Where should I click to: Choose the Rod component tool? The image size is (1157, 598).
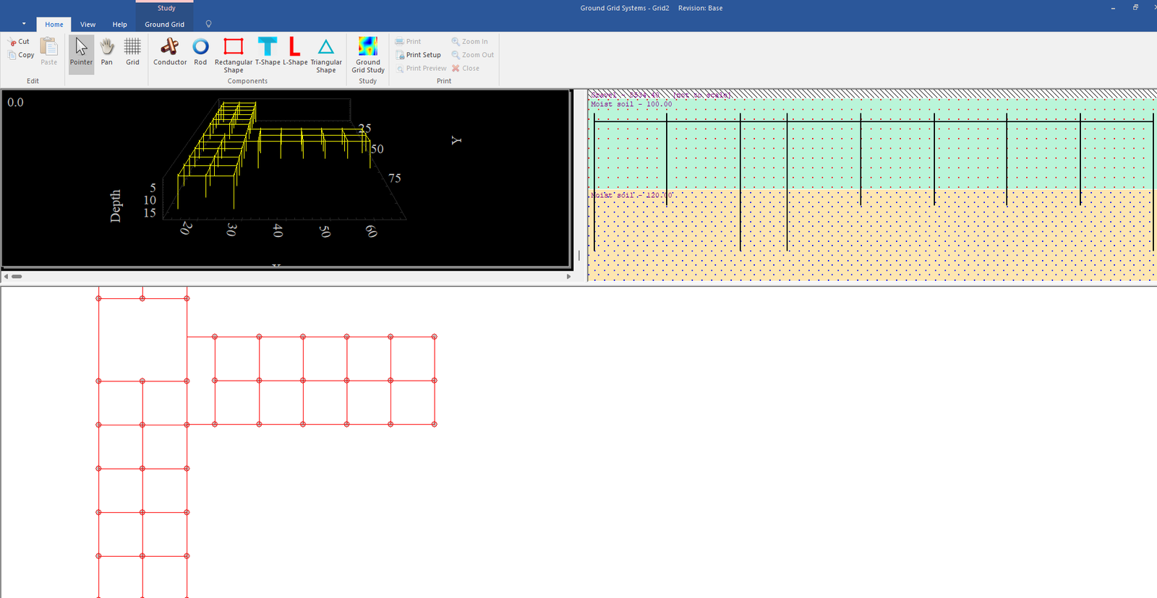coord(200,52)
